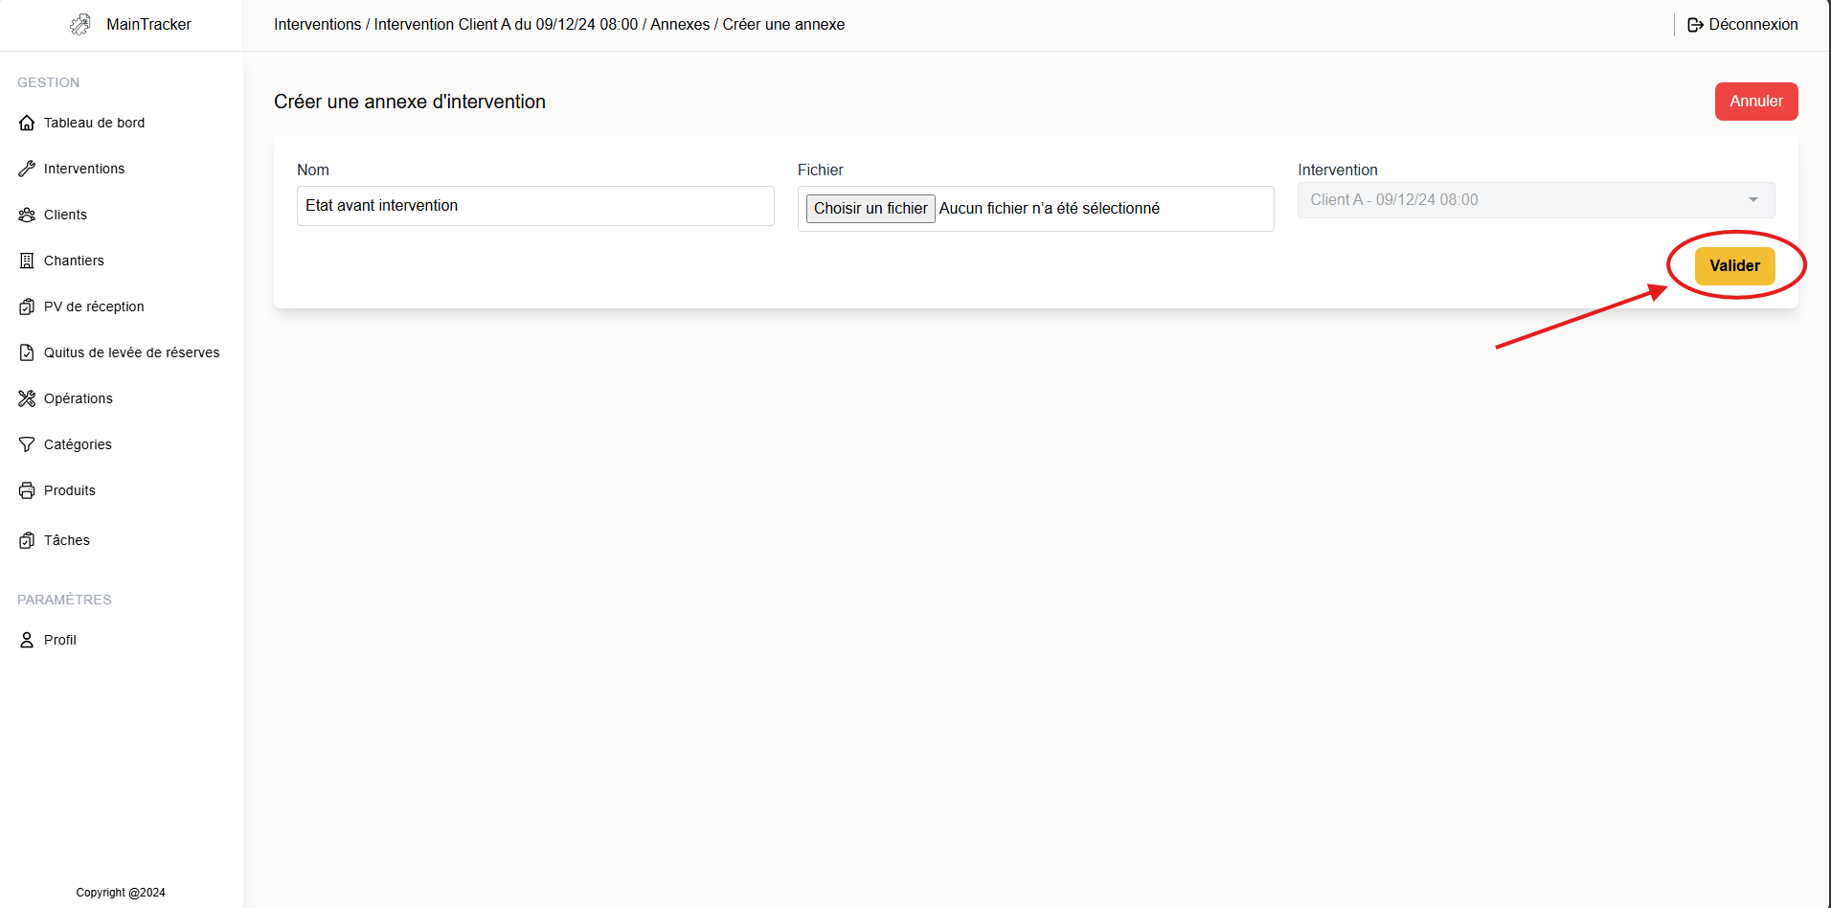
Task: Open the Intervention dropdown arrow
Action: pyautogui.click(x=1752, y=200)
